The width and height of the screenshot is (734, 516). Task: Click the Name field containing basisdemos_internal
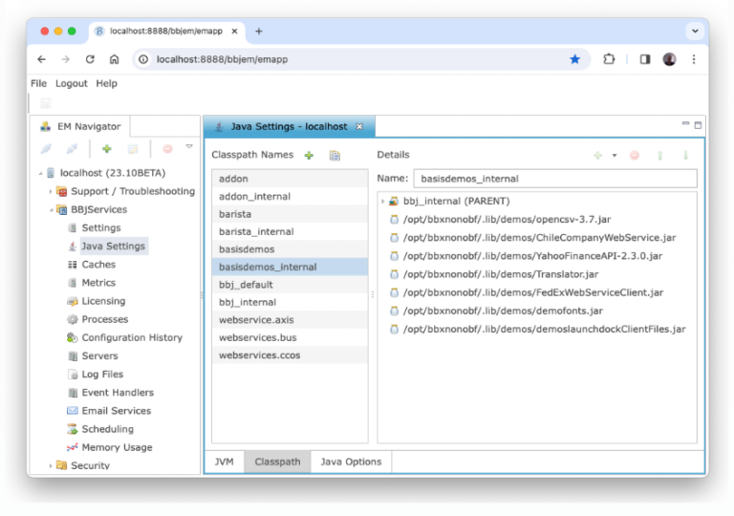click(x=554, y=179)
